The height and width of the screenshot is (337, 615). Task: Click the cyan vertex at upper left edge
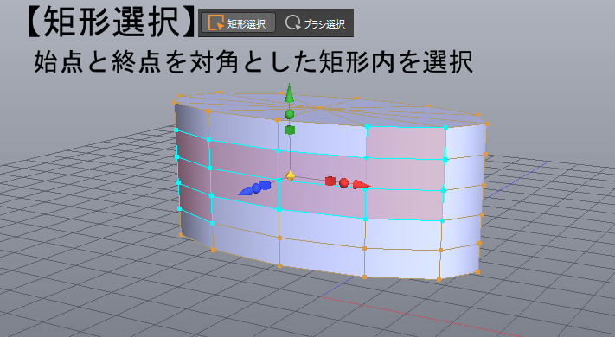point(176,130)
